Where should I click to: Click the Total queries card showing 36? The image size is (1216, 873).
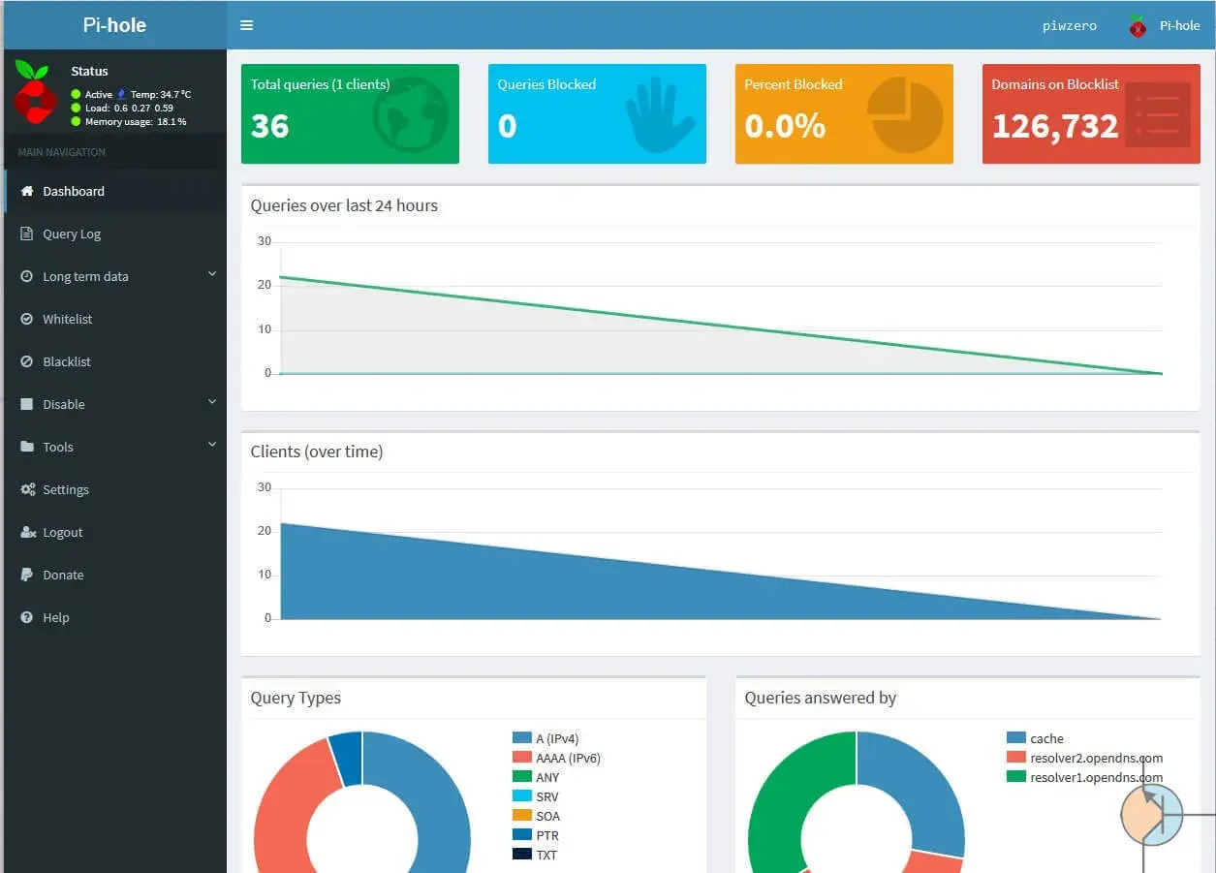tap(350, 113)
